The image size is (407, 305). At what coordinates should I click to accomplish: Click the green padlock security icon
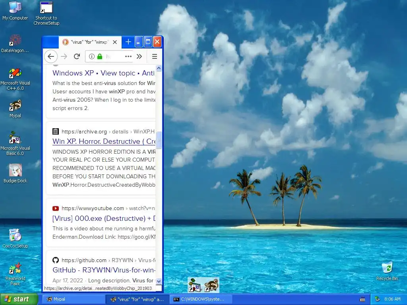point(100,56)
